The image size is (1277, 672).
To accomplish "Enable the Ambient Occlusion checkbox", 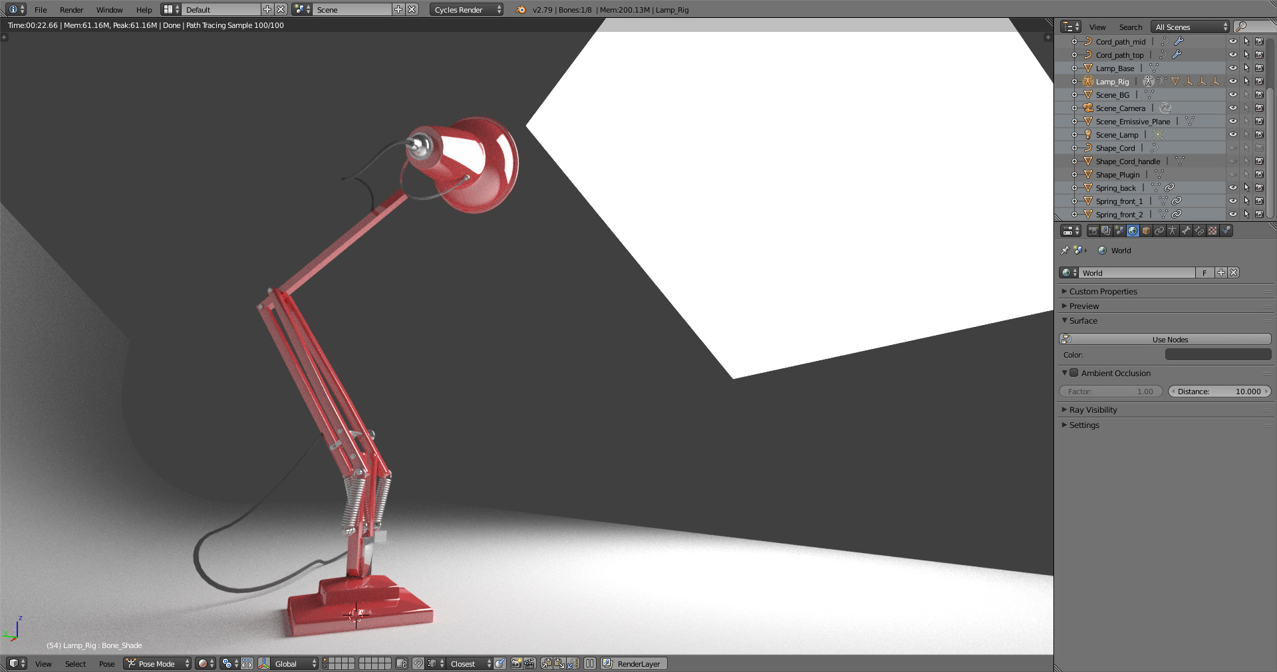I will [x=1075, y=373].
